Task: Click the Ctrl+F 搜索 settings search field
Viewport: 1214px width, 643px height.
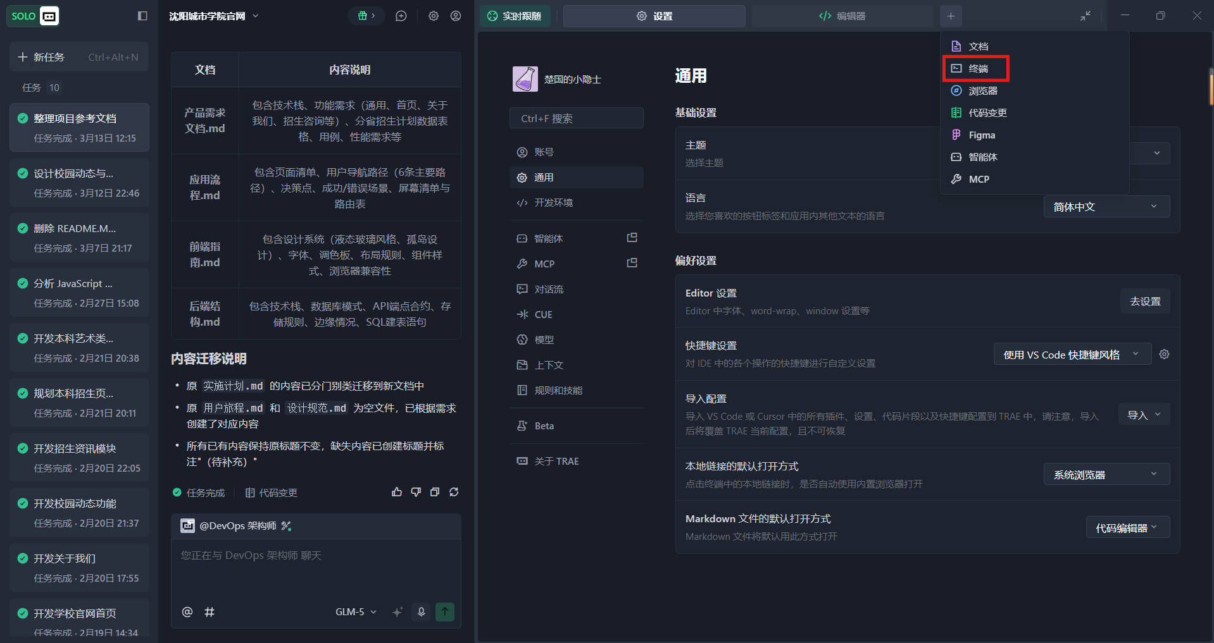Action: [x=576, y=118]
